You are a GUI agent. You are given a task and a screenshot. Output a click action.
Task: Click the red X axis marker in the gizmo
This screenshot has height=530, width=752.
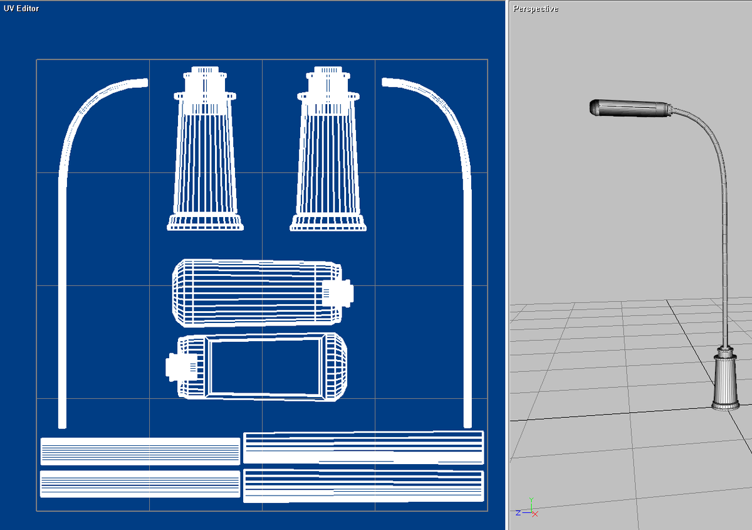(x=535, y=514)
